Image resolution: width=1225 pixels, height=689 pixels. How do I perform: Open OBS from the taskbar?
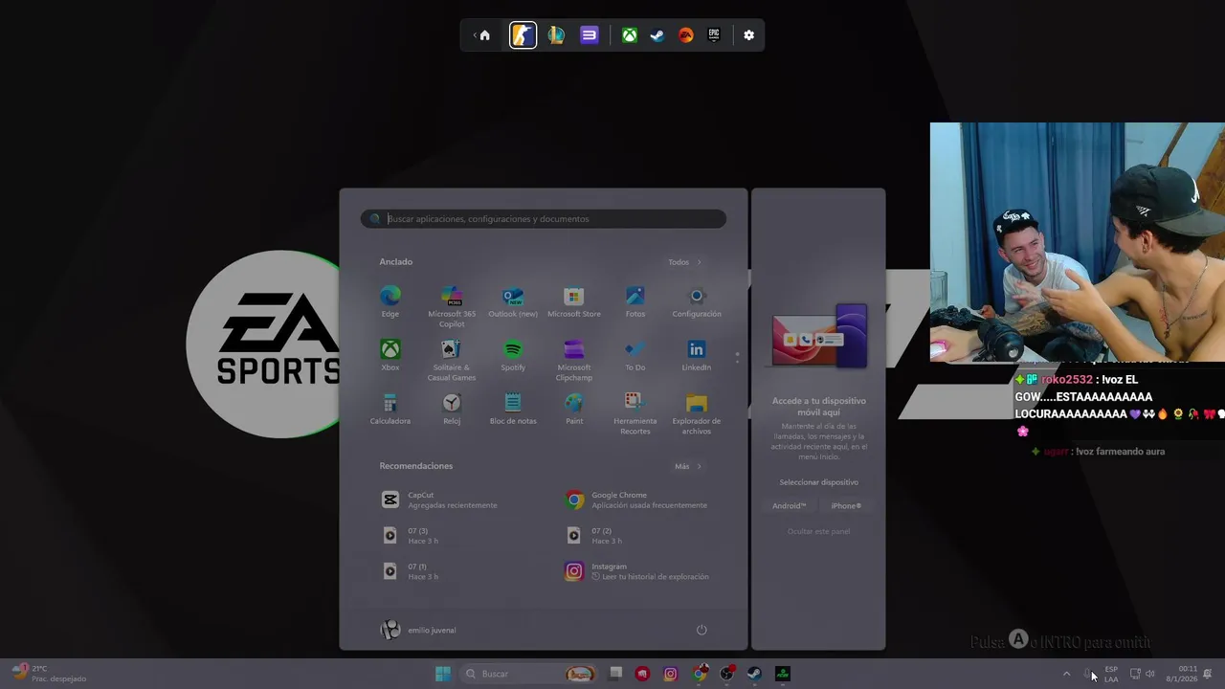click(727, 674)
